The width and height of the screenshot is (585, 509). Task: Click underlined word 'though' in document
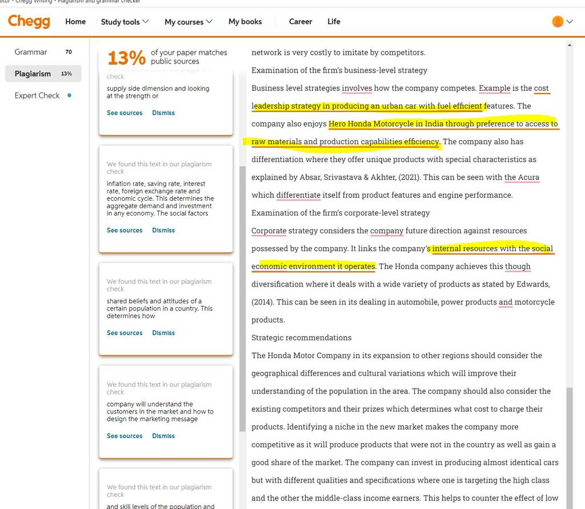[x=518, y=267]
